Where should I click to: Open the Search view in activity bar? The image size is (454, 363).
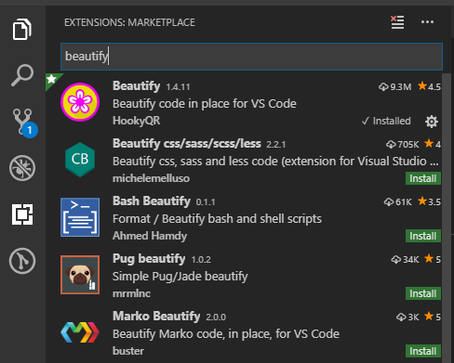(x=22, y=75)
